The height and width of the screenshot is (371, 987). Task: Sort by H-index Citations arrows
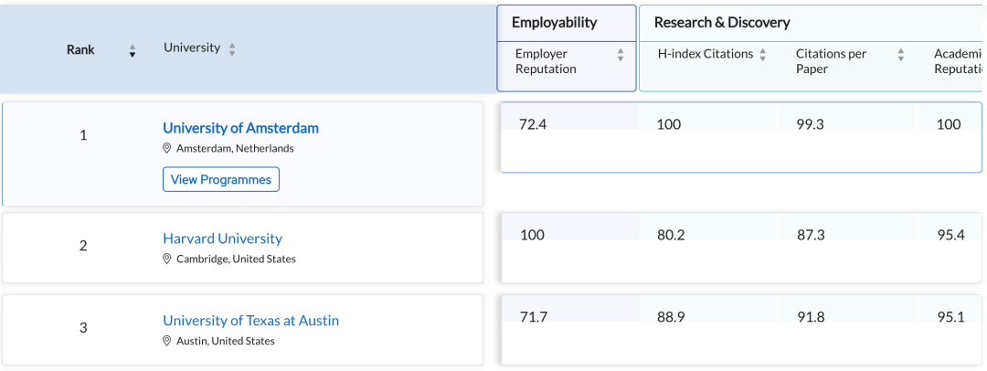(x=762, y=55)
